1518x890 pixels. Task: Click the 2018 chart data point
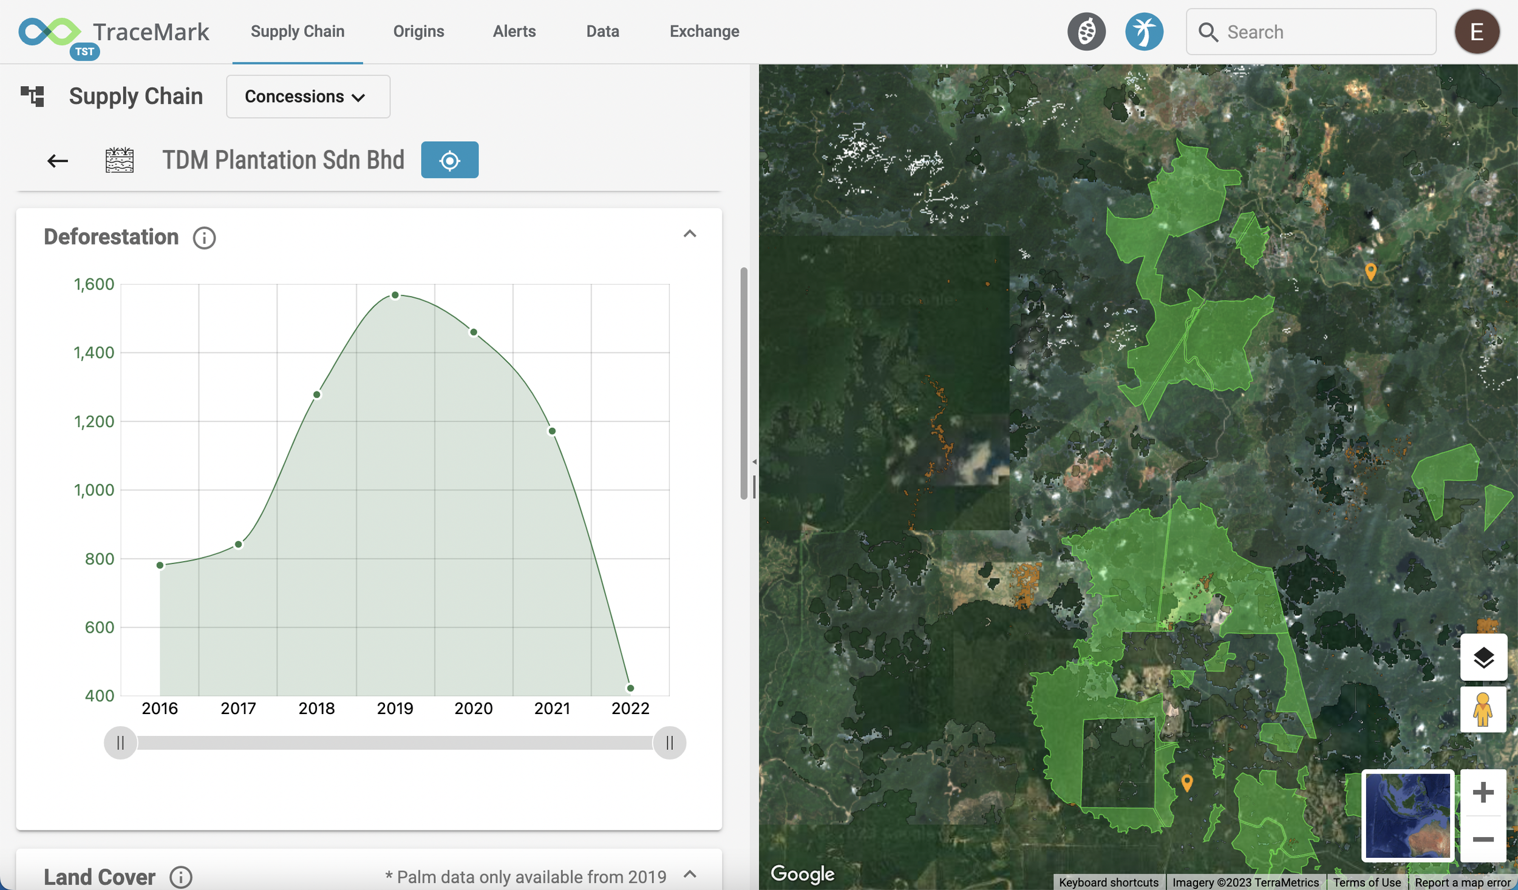click(x=317, y=395)
